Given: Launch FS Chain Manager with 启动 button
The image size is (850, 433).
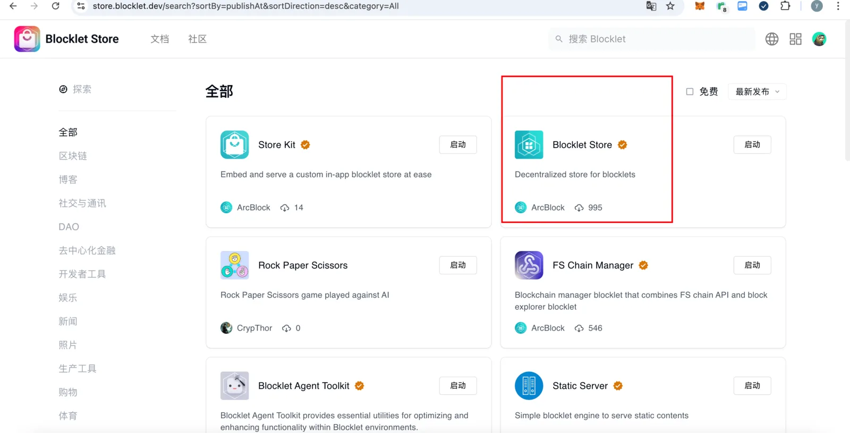Looking at the screenshot, I should 752,265.
